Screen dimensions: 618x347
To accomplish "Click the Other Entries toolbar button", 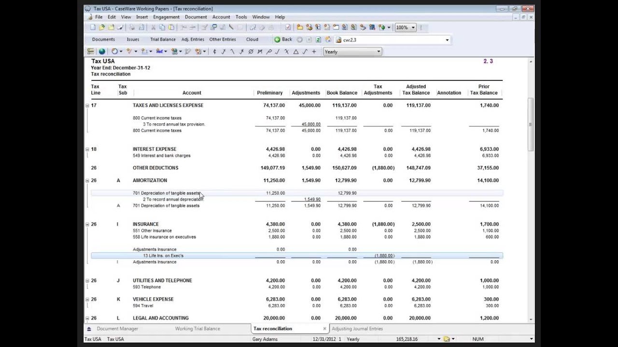I will point(223,40).
